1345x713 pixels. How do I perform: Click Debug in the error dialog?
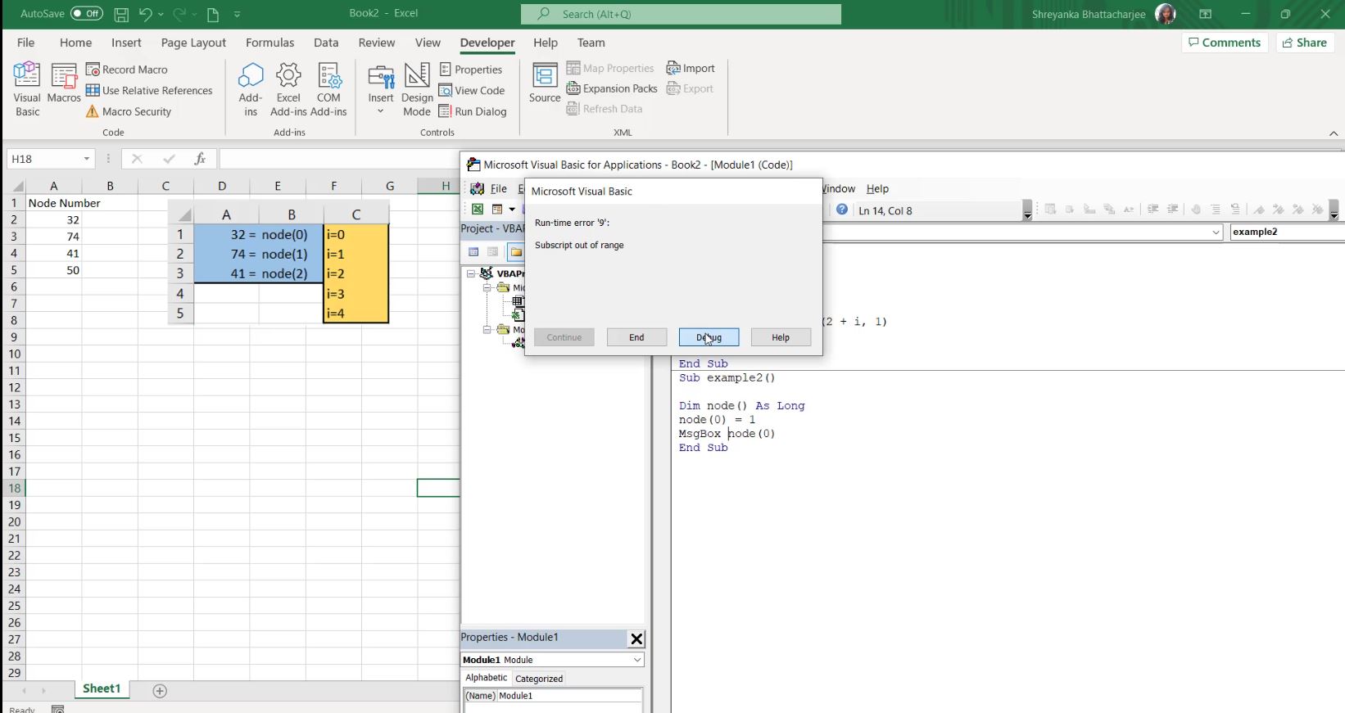pos(709,337)
